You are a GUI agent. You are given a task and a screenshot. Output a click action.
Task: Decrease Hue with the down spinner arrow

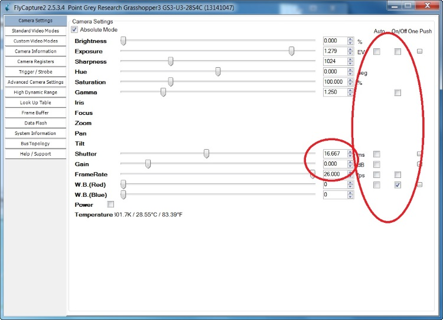tap(350, 74)
